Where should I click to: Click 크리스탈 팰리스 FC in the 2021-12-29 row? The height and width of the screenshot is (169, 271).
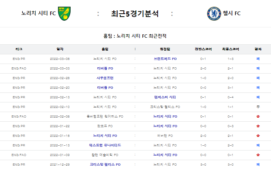pyautogui.click(x=105, y=165)
